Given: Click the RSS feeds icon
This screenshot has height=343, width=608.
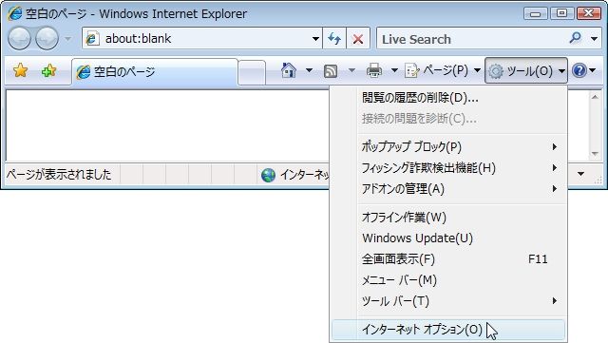Looking at the screenshot, I should [x=331, y=71].
